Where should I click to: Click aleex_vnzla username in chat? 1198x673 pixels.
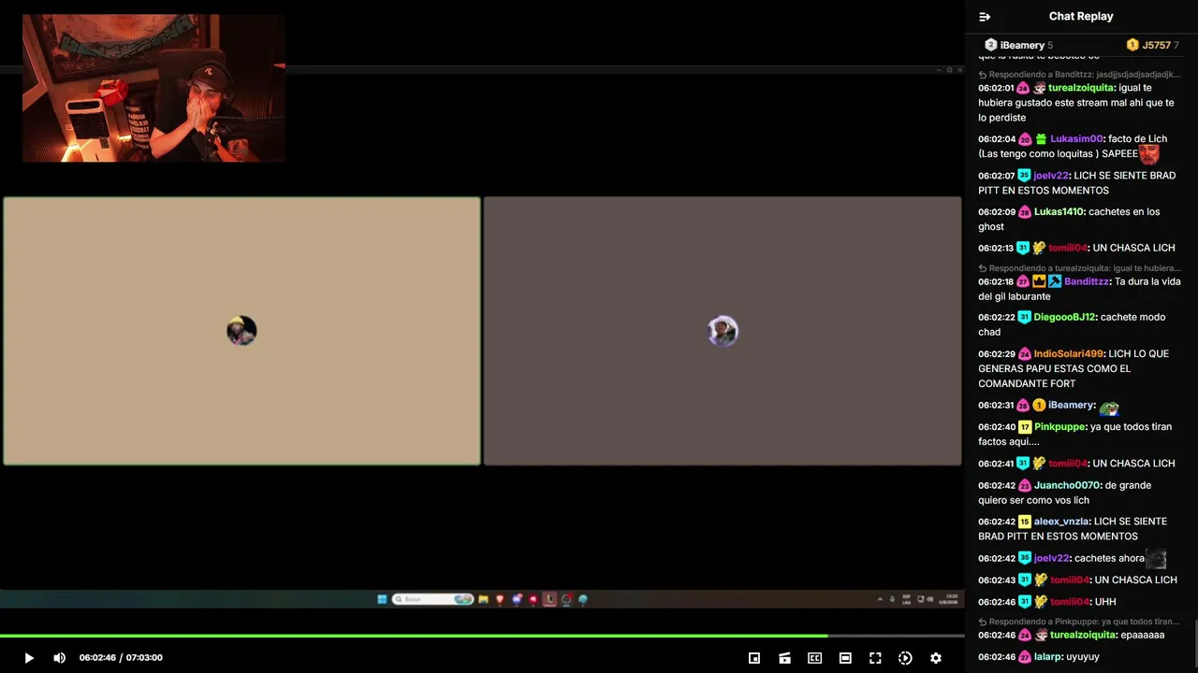tap(1061, 522)
